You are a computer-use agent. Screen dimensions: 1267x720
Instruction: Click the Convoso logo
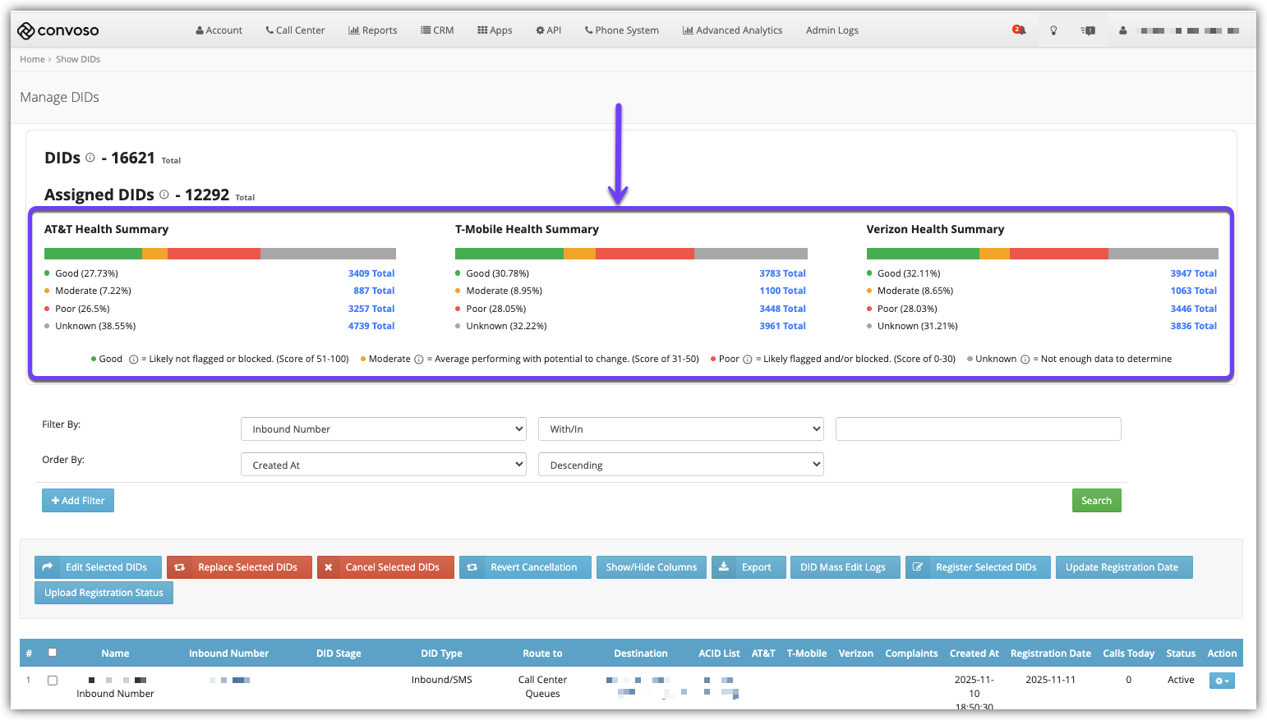58,30
